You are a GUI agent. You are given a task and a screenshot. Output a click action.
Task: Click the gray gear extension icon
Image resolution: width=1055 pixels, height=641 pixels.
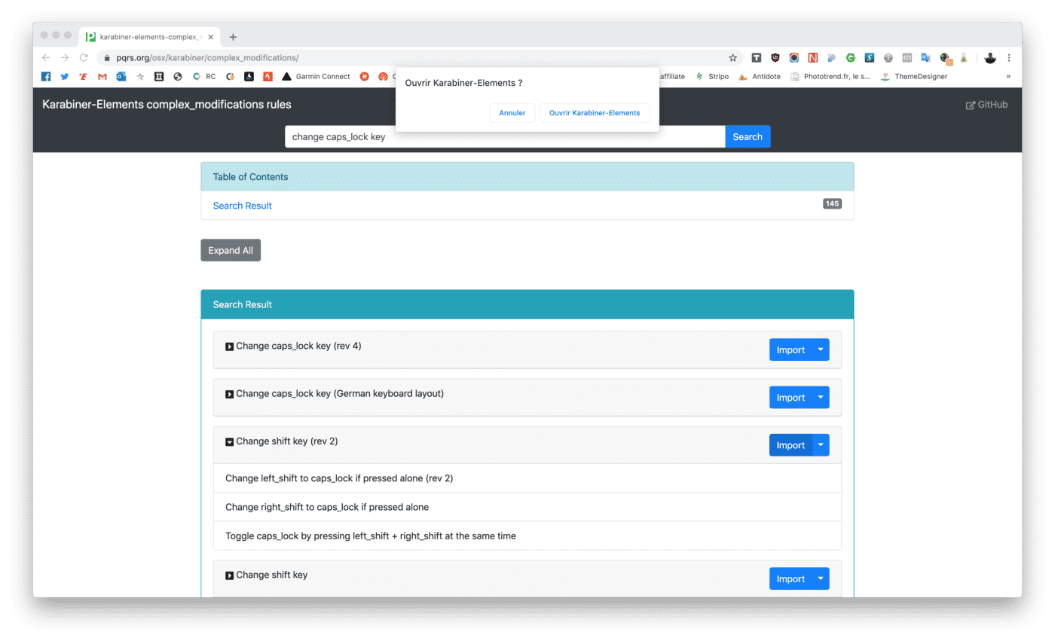click(888, 57)
